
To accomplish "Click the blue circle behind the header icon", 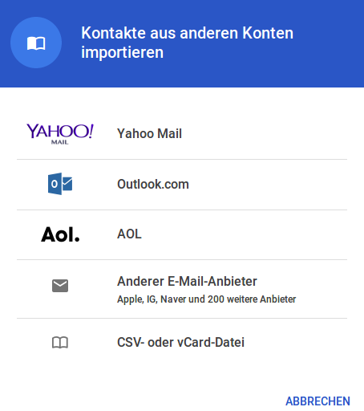I will pos(36,43).
